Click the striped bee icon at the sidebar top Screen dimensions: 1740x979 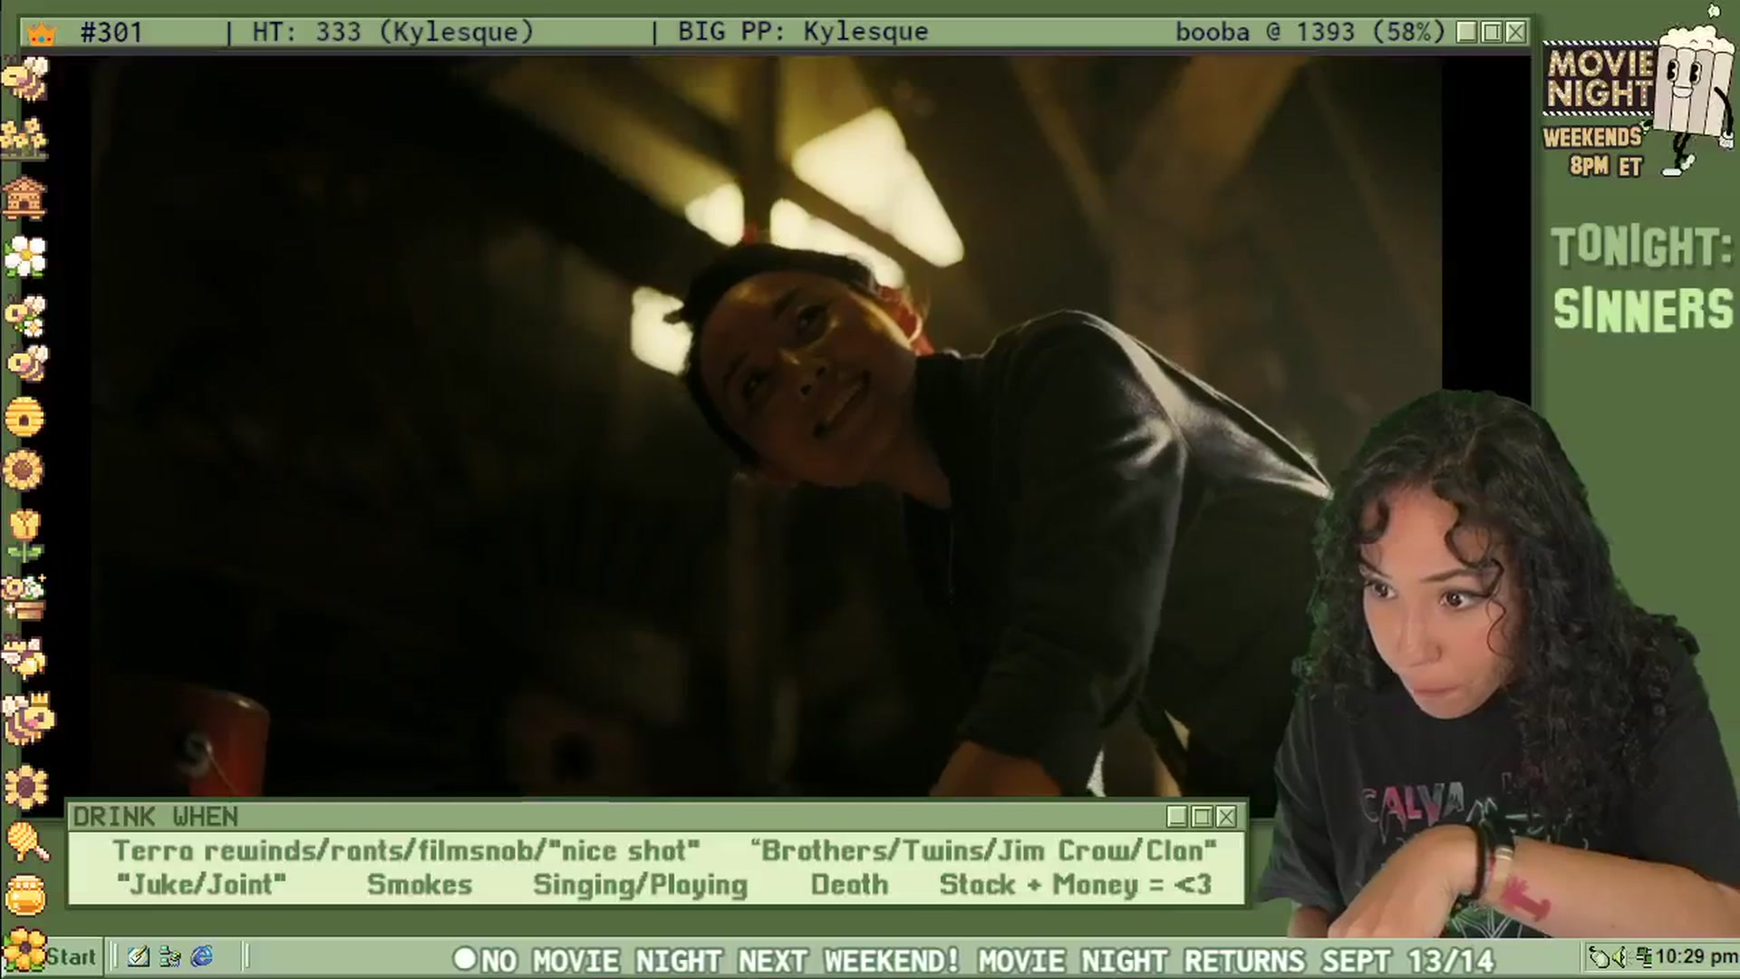pos(24,80)
